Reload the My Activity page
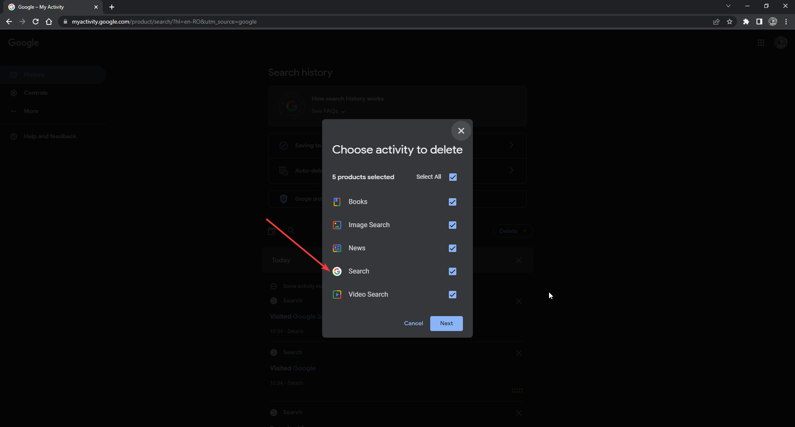 (36, 22)
